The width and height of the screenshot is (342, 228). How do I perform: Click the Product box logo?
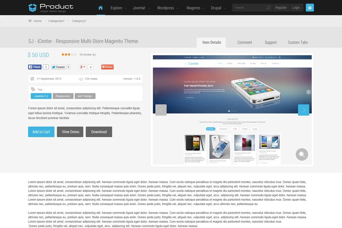[x=33, y=8]
